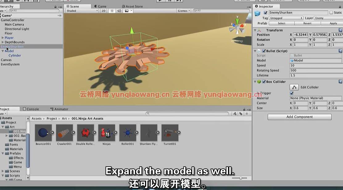Open Gizmos dropdown
This screenshot has width=343, height=190.
pyautogui.click(x=184, y=11)
